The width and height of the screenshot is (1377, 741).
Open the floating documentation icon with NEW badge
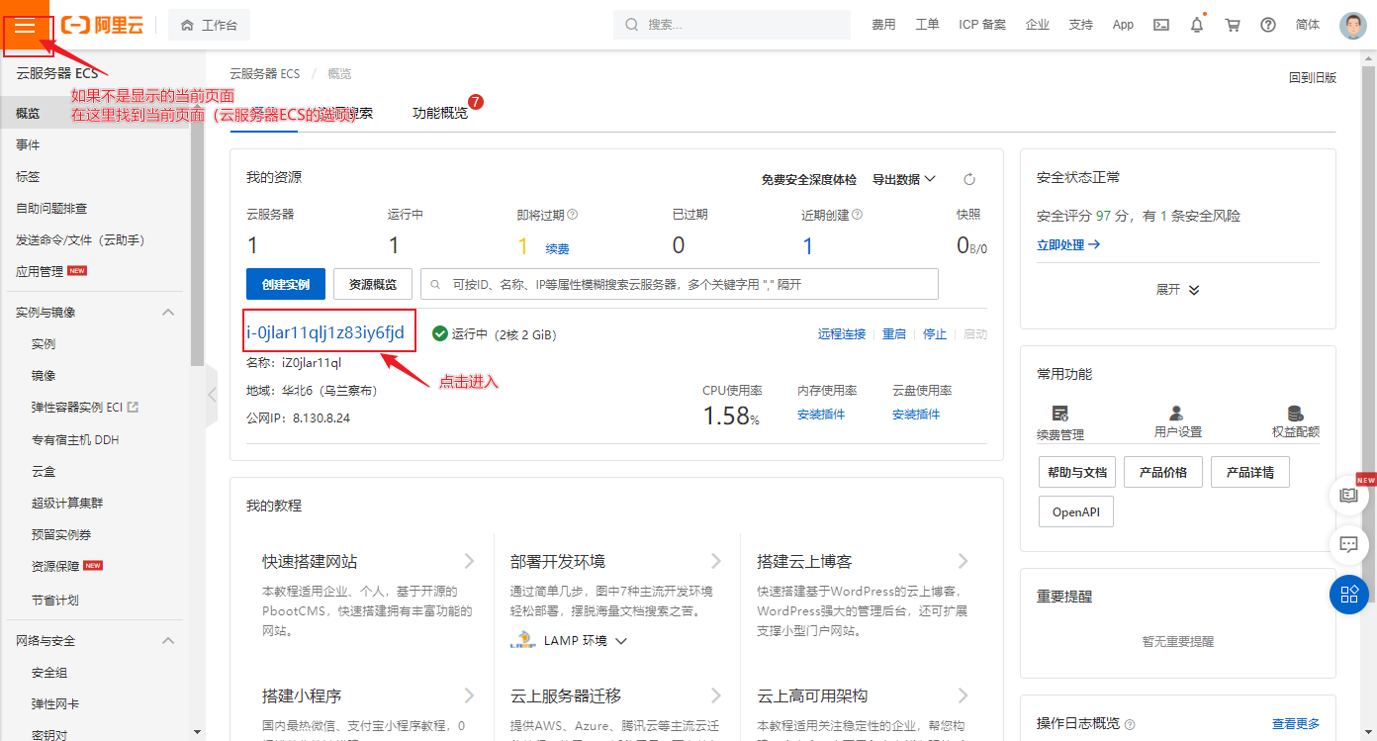[x=1348, y=495]
